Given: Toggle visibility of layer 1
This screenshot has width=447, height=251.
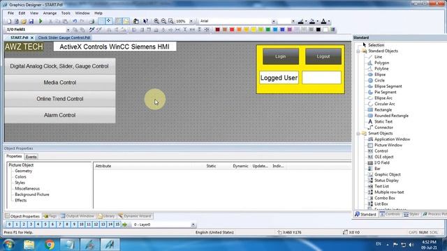Looking at the screenshot, I should click(x=17, y=225).
